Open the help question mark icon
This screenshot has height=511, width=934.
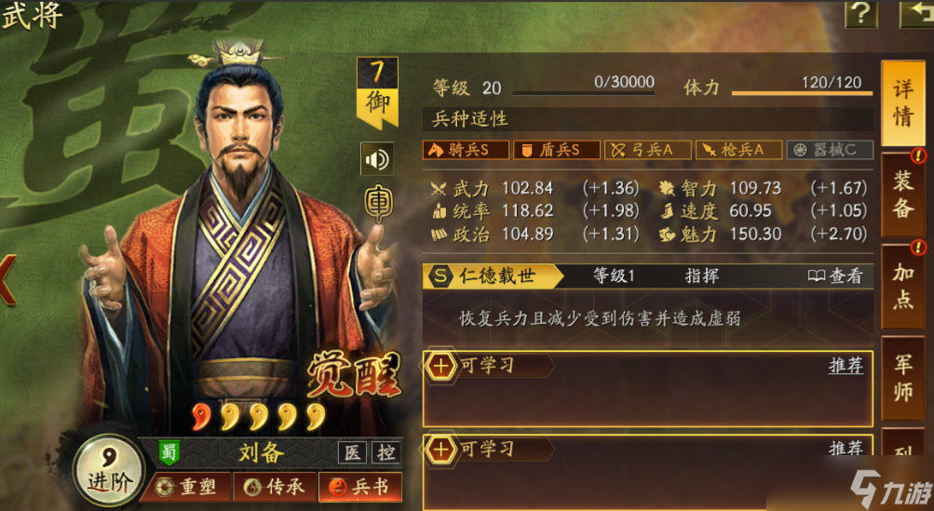pos(860,14)
